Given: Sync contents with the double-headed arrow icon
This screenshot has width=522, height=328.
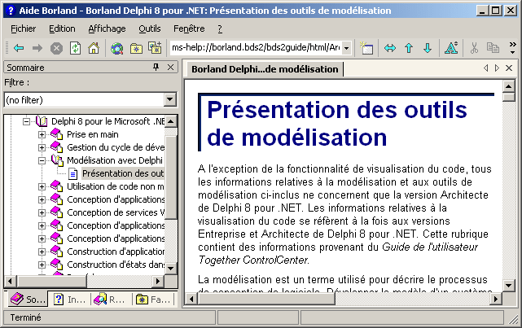Looking at the screenshot, I should click(390, 48).
